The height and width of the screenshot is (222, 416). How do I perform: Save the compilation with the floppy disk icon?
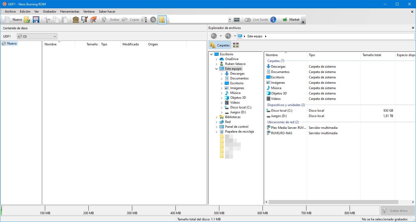click(36, 20)
